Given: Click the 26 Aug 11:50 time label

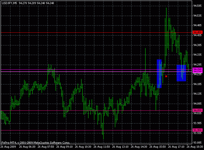Looking at the screenshot, I should click(102, 147).
